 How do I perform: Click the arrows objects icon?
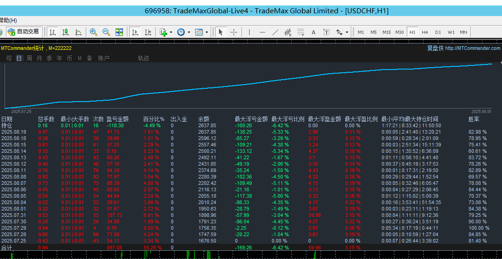click(x=339, y=32)
